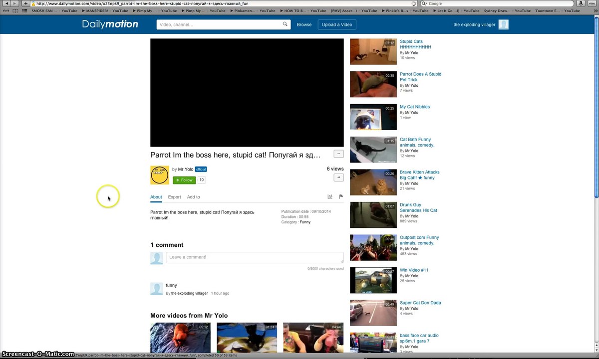The width and height of the screenshot is (599, 359).
Task: Open the Super Cat Don Dada thumbnail
Action: [373, 313]
